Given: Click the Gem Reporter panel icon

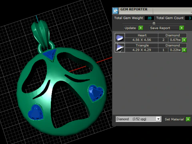Looking at the screenshot, I should point(116,11).
